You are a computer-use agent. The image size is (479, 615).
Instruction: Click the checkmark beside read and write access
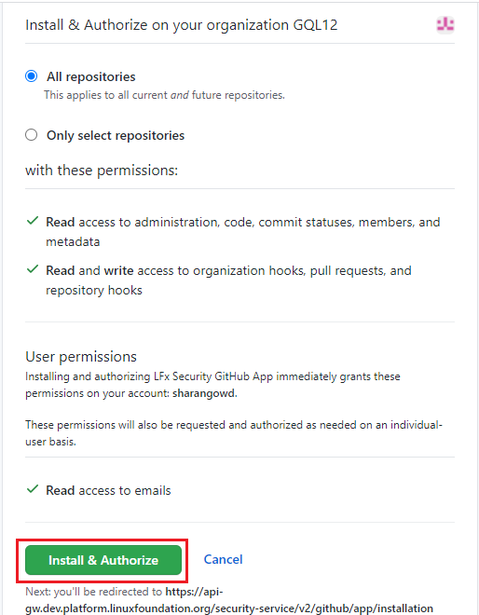(x=33, y=269)
